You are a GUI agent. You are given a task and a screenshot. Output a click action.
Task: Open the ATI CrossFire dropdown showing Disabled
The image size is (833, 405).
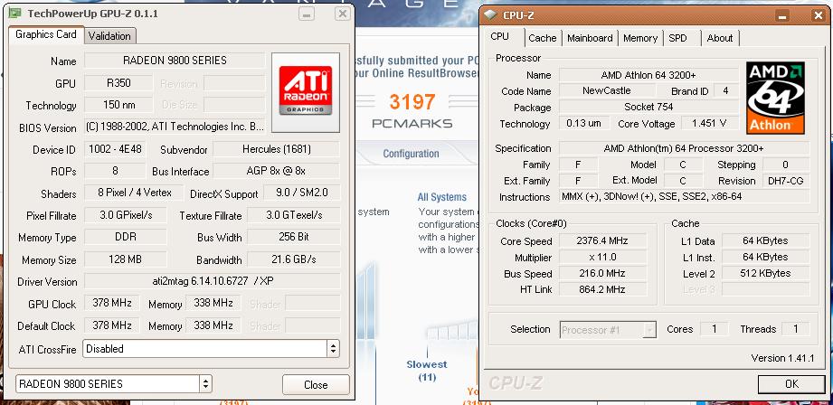pyautogui.click(x=211, y=349)
